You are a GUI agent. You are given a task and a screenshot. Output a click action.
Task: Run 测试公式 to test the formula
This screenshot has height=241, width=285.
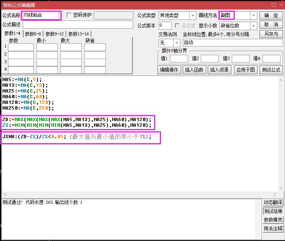tap(271, 70)
